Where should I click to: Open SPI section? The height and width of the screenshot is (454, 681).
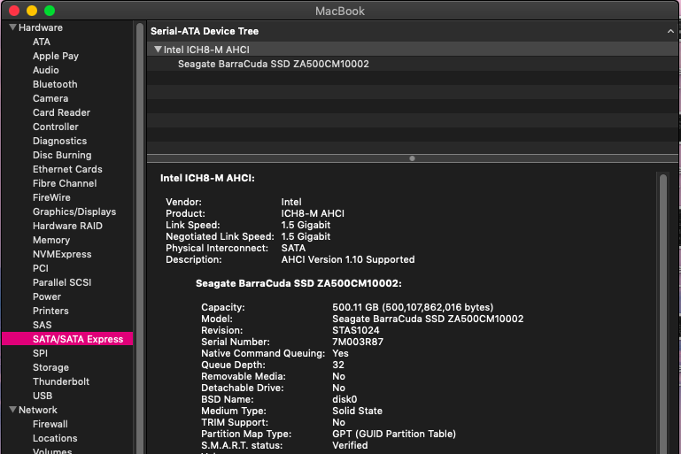coord(40,353)
